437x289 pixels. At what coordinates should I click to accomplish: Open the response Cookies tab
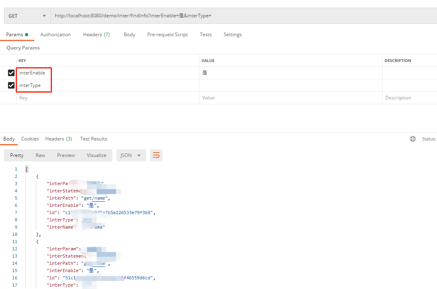coord(30,138)
